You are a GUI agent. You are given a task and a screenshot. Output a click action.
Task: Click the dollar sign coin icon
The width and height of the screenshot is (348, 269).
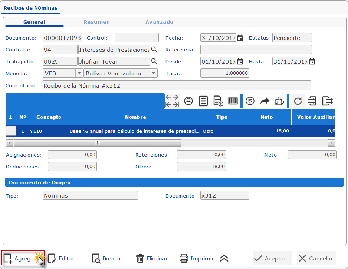point(250,101)
